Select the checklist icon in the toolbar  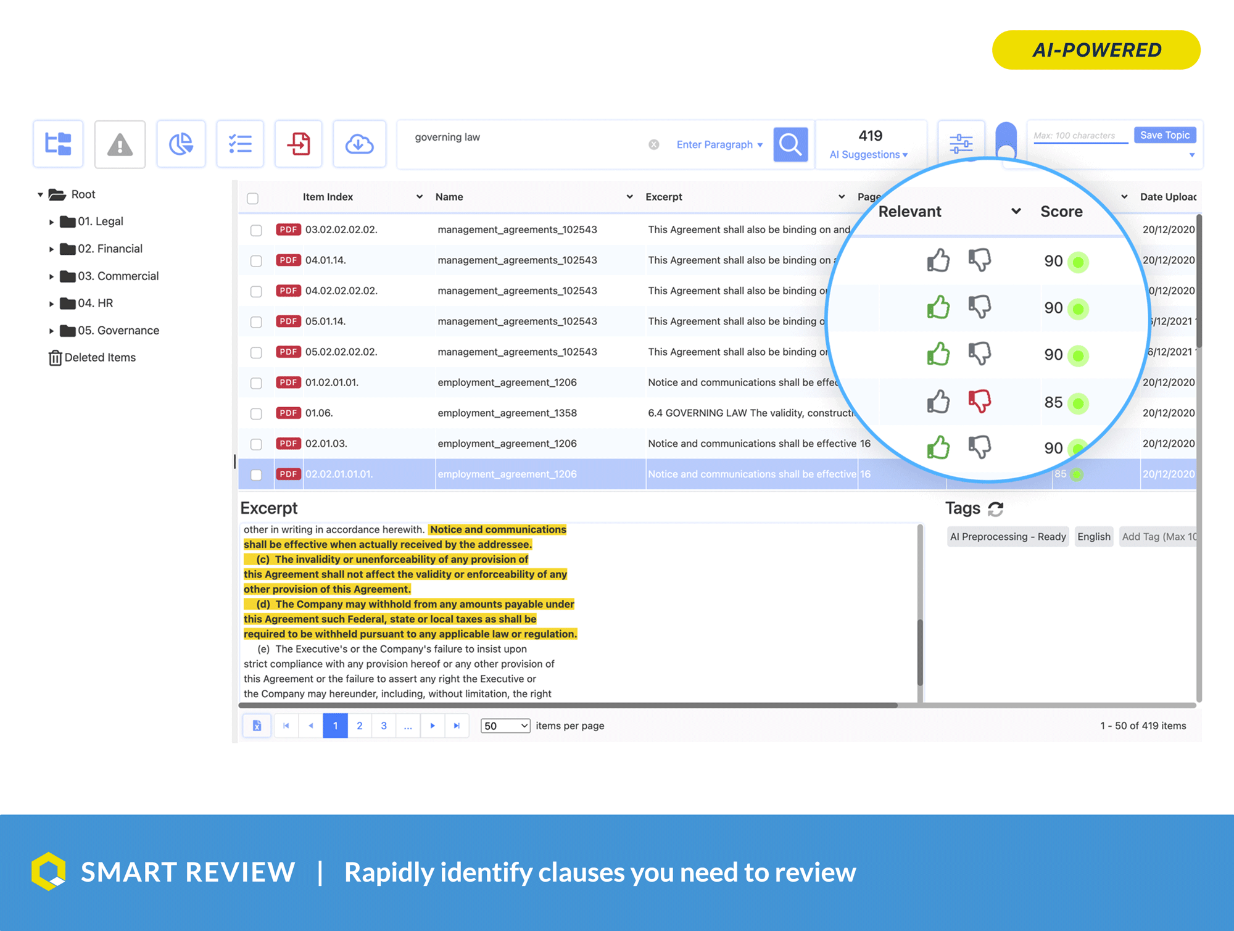[240, 144]
